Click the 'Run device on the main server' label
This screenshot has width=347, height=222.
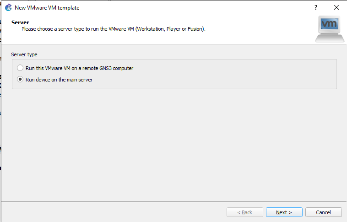coord(59,80)
